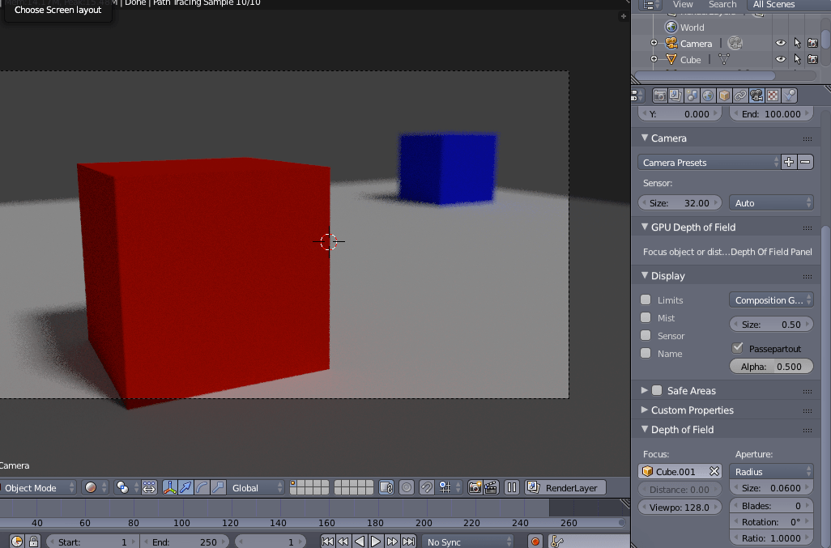Viewport: 831px width, 548px height.
Task: Open the View menu
Action: (x=683, y=4)
